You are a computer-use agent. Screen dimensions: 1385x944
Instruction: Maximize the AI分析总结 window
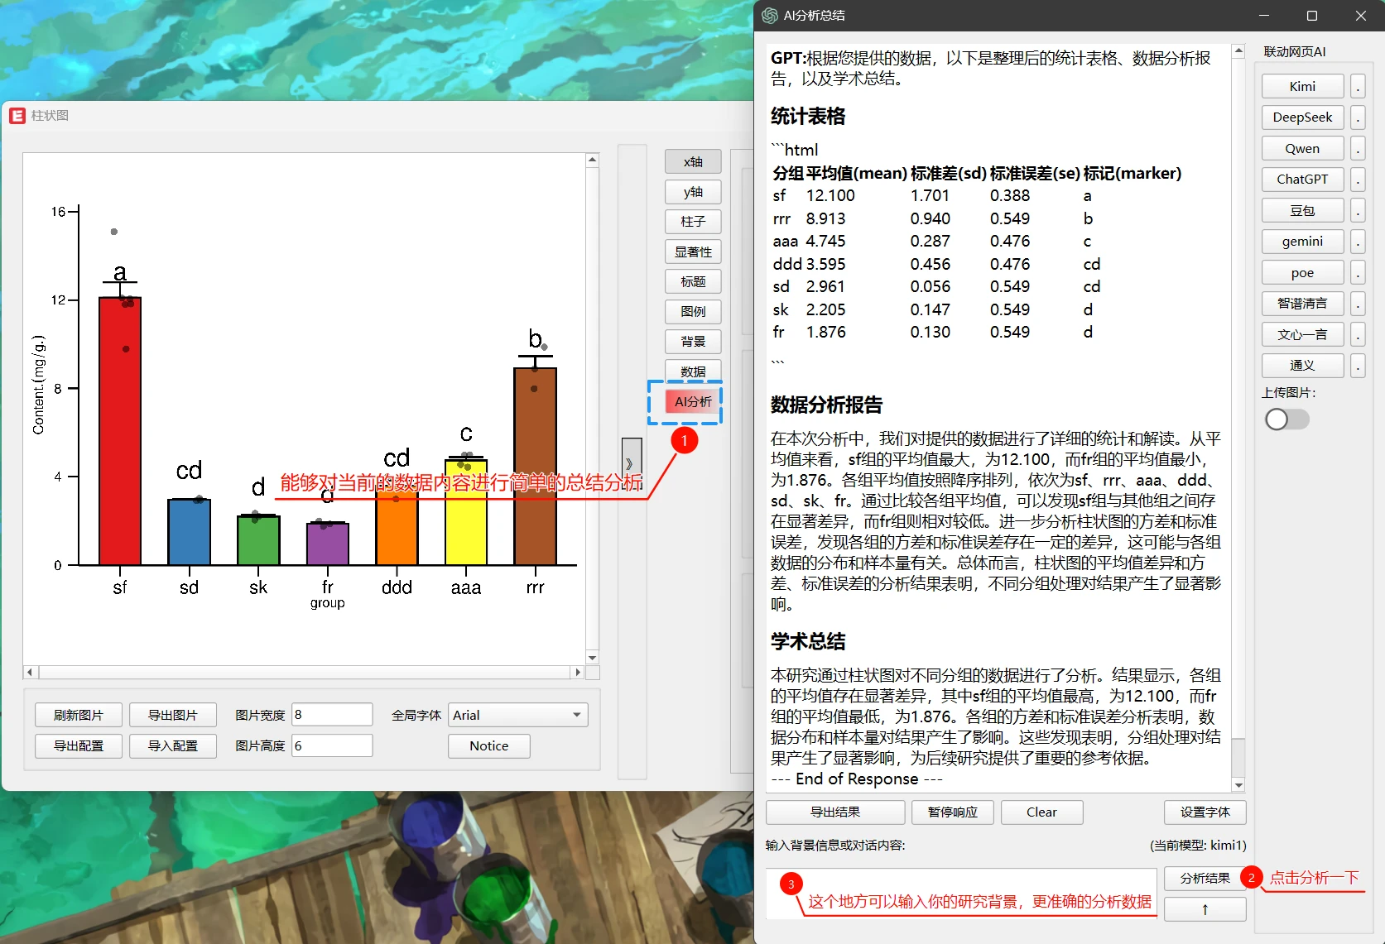coord(1312,16)
